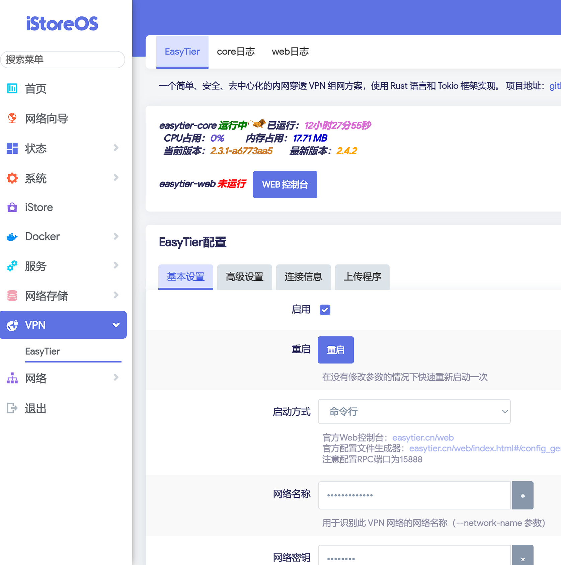561x565 pixels.
Task: Open the 启动方式 dropdown
Action: click(414, 411)
